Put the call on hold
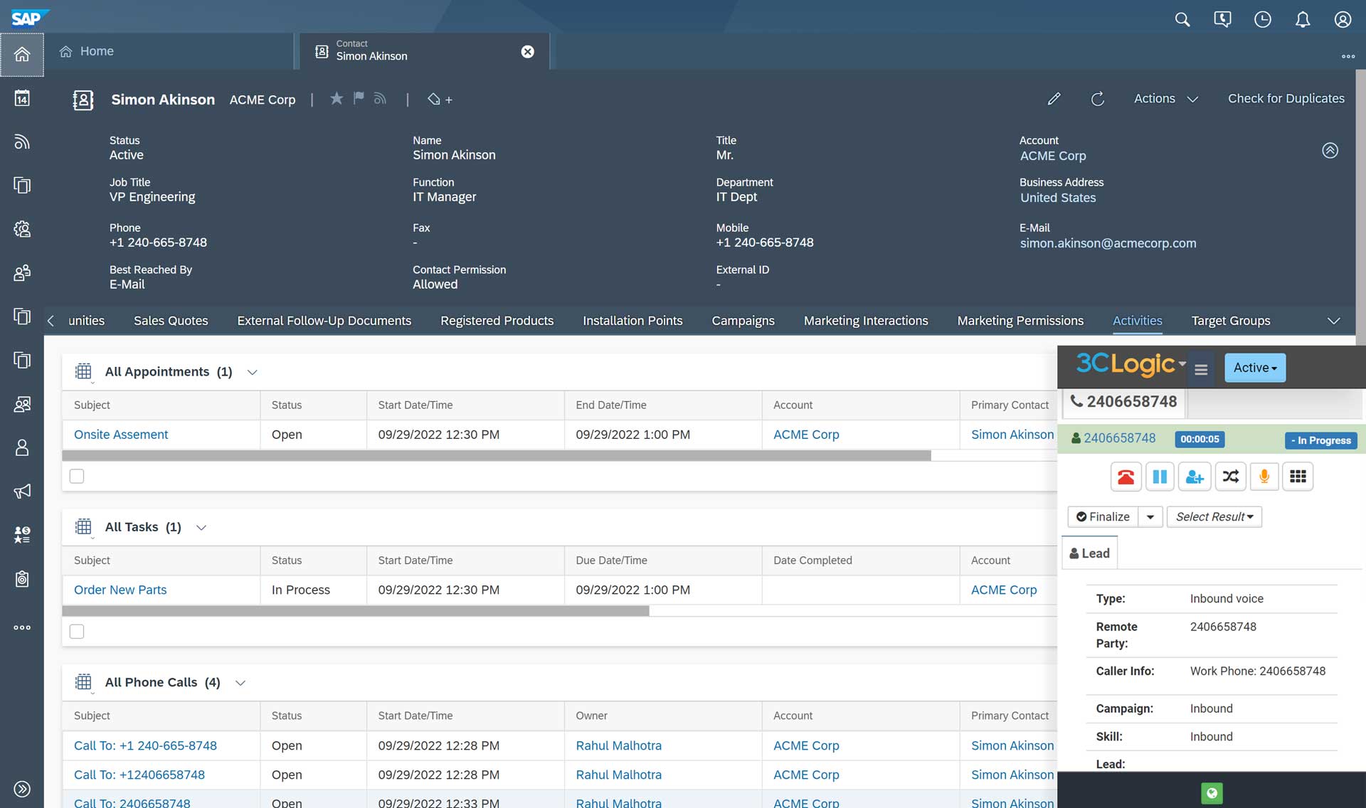Viewport: 1366px width, 808px height. coord(1160,477)
